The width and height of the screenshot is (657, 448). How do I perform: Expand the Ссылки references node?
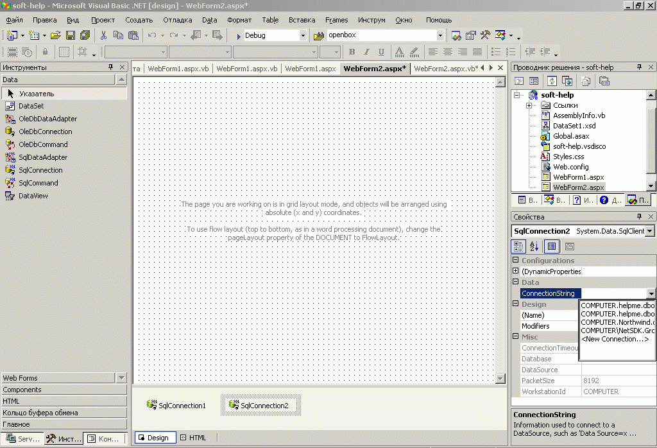(x=529, y=106)
